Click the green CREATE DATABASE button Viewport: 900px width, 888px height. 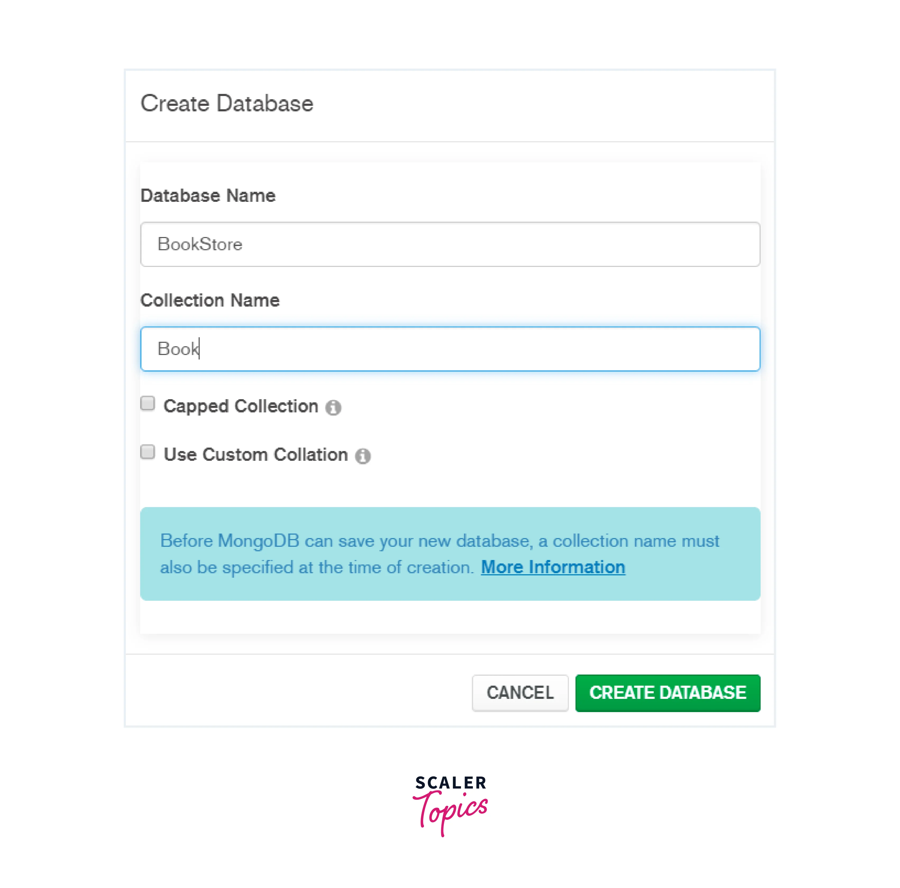pyautogui.click(x=668, y=693)
